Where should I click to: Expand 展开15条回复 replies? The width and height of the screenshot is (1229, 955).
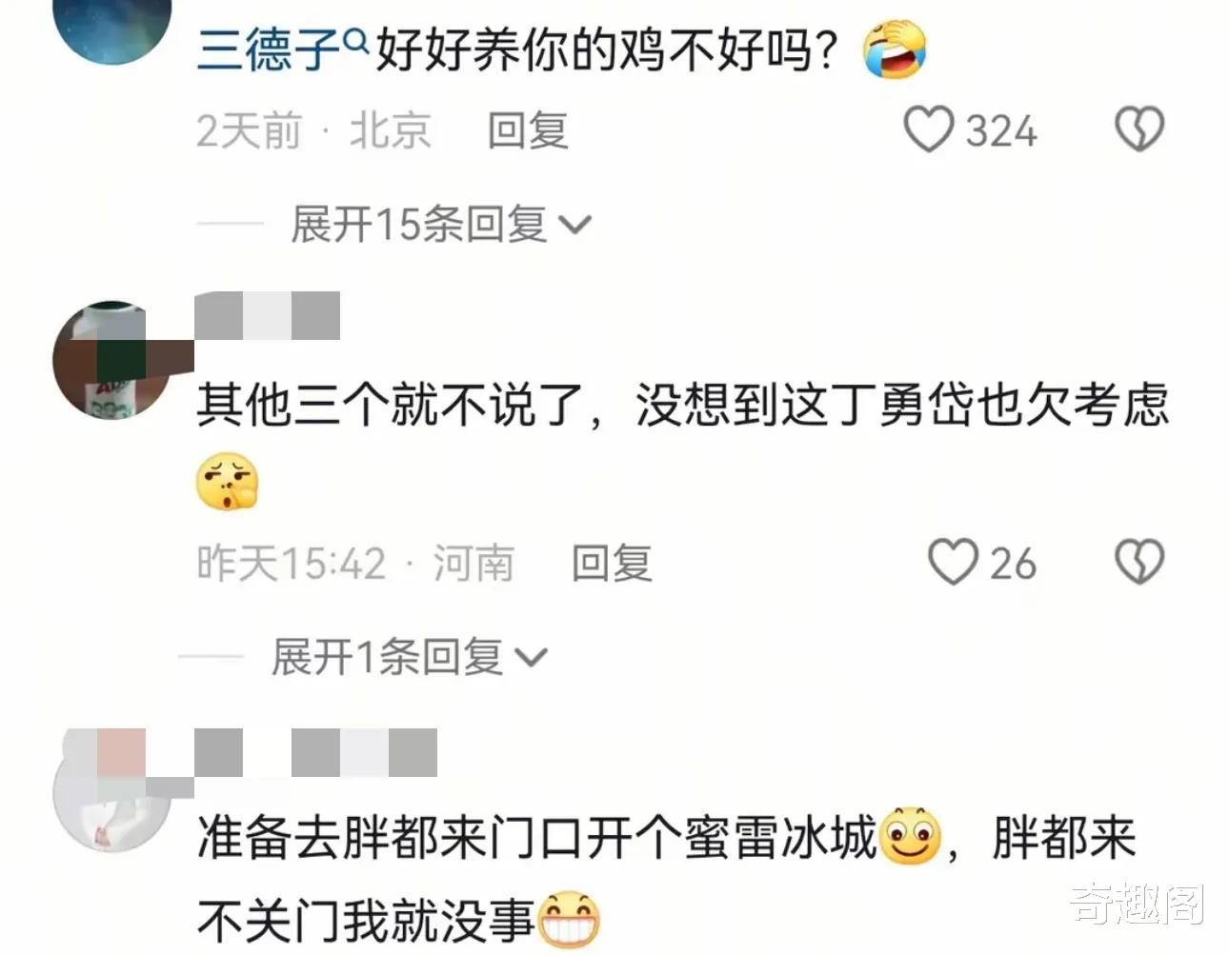coord(441,225)
